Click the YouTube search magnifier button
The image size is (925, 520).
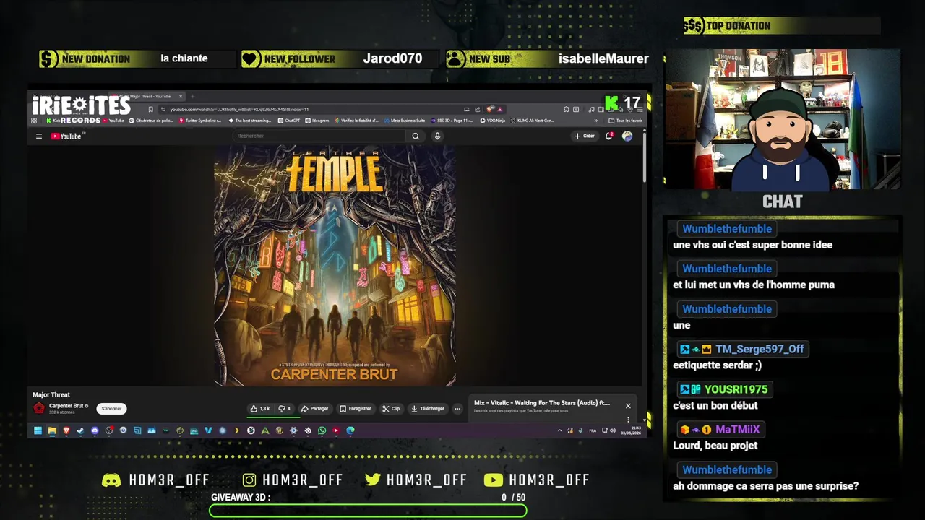[x=416, y=136]
